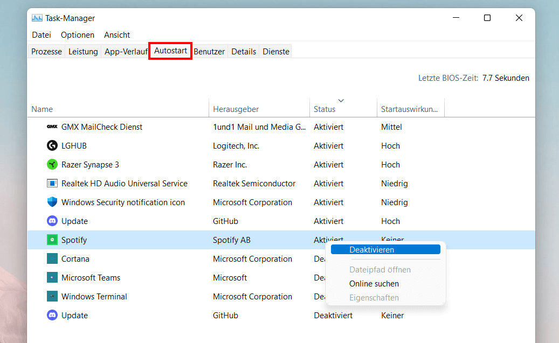Viewport: 559px width, 343px height.
Task: Click the Microsoft Teams icon
Action: point(52,277)
